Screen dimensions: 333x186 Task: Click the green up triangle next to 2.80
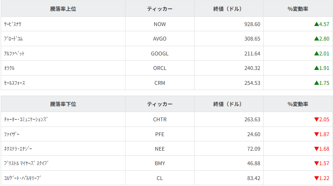point(316,39)
